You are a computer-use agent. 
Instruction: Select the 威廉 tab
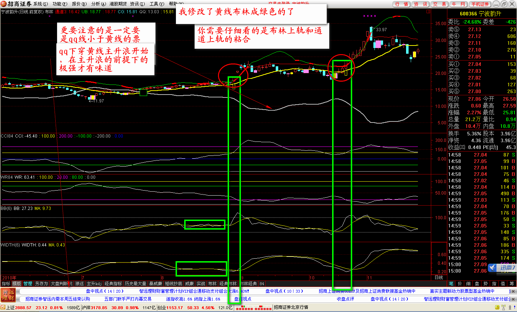click(189, 283)
